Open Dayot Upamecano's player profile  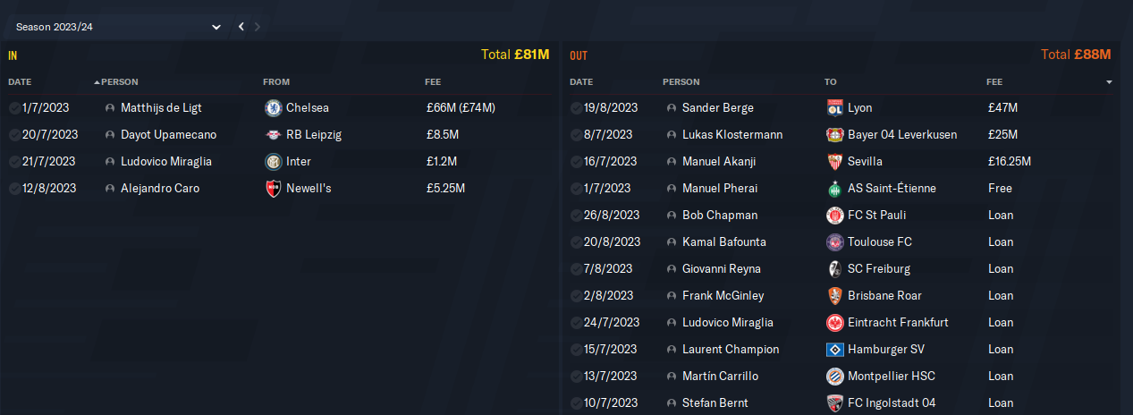pyautogui.click(x=168, y=135)
